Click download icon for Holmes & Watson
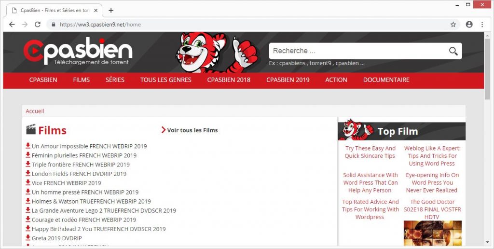This screenshot has width=494, height=249. tap(28, 201)
